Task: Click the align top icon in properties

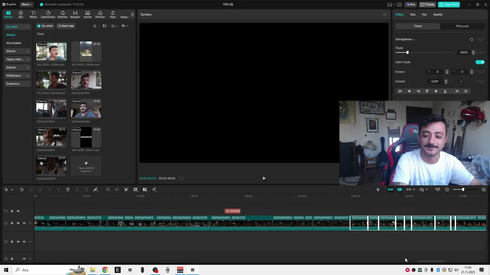Action: (x=427, y=91)
